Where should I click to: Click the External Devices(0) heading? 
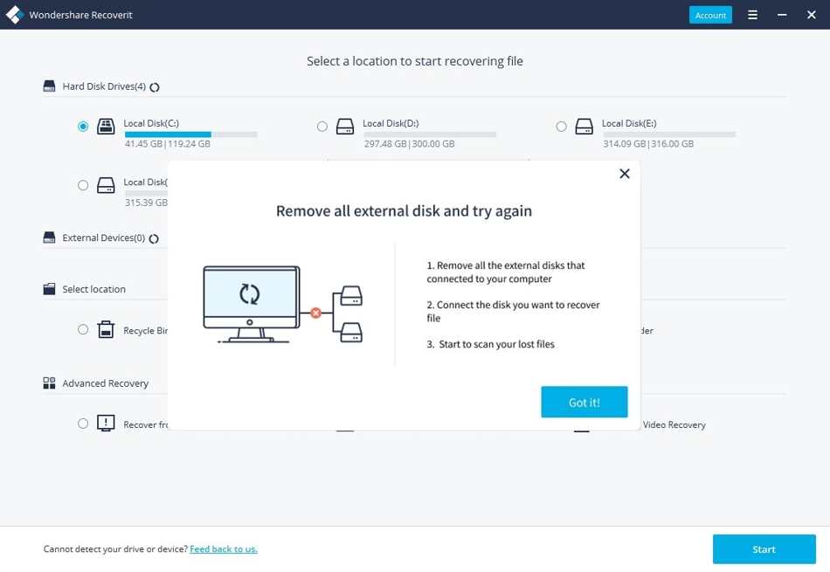point(104,238)
